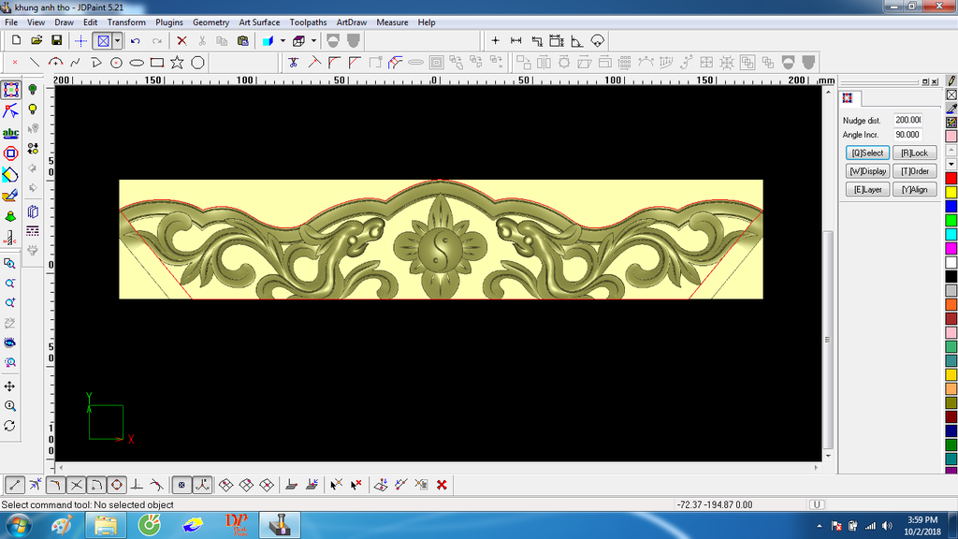Viewport: 958px width, 539px height.
Task: Click the red X delete icon
Action: 181,41
